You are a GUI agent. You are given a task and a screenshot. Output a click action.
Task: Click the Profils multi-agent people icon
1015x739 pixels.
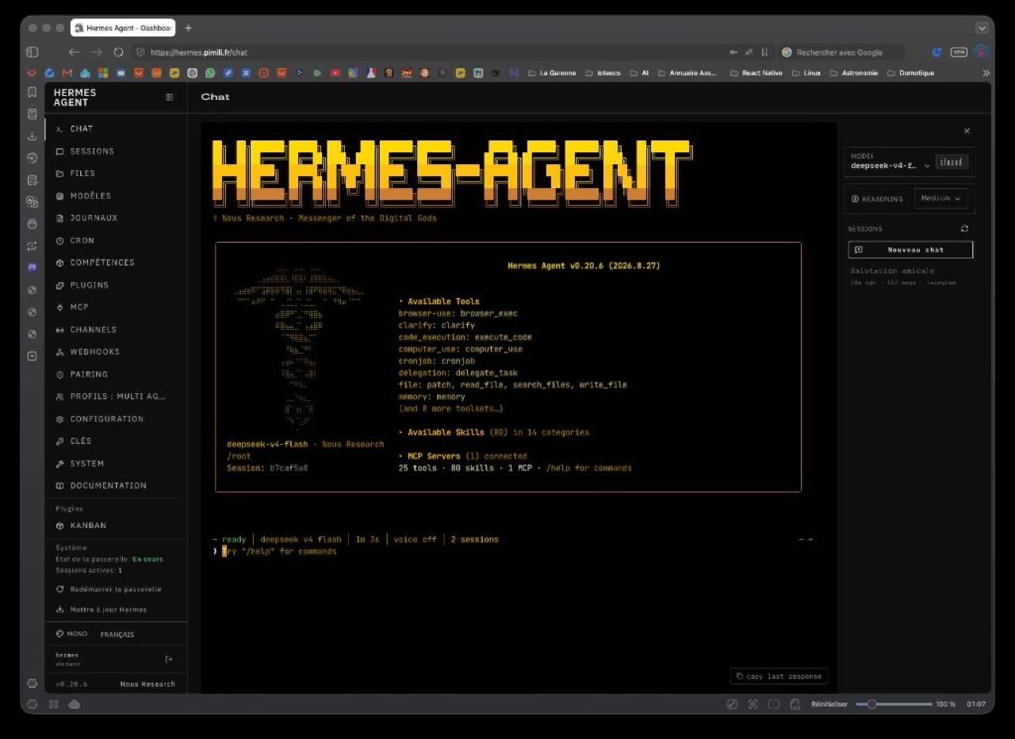click(60, 396)
